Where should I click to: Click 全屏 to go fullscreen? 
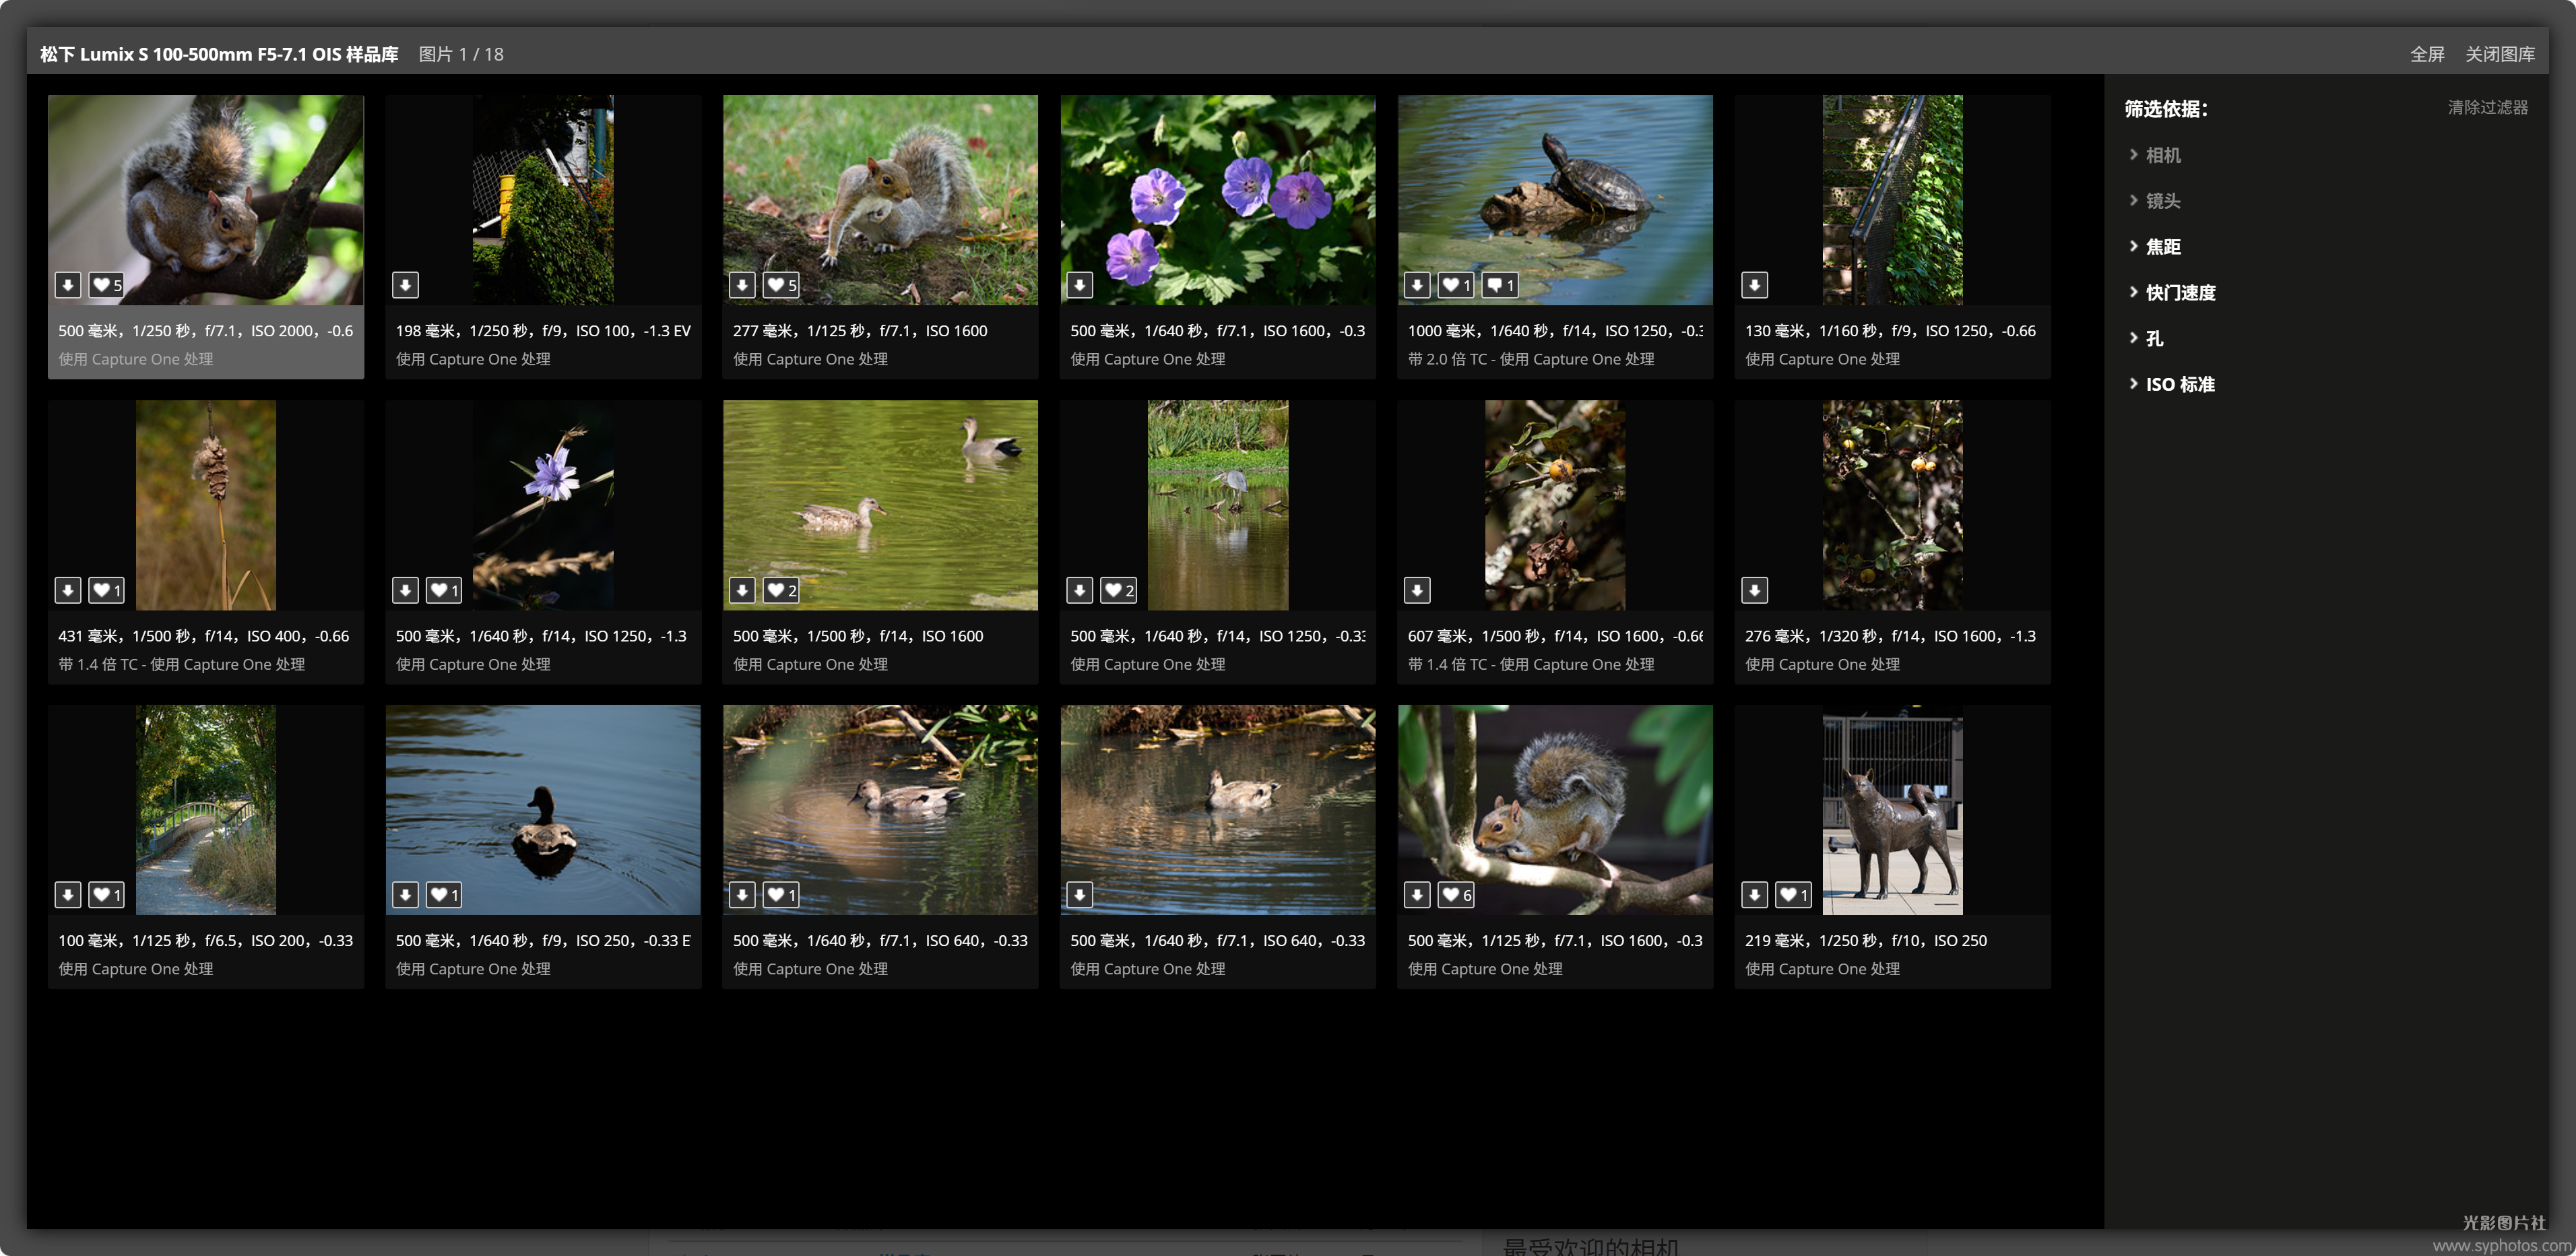2427,54
